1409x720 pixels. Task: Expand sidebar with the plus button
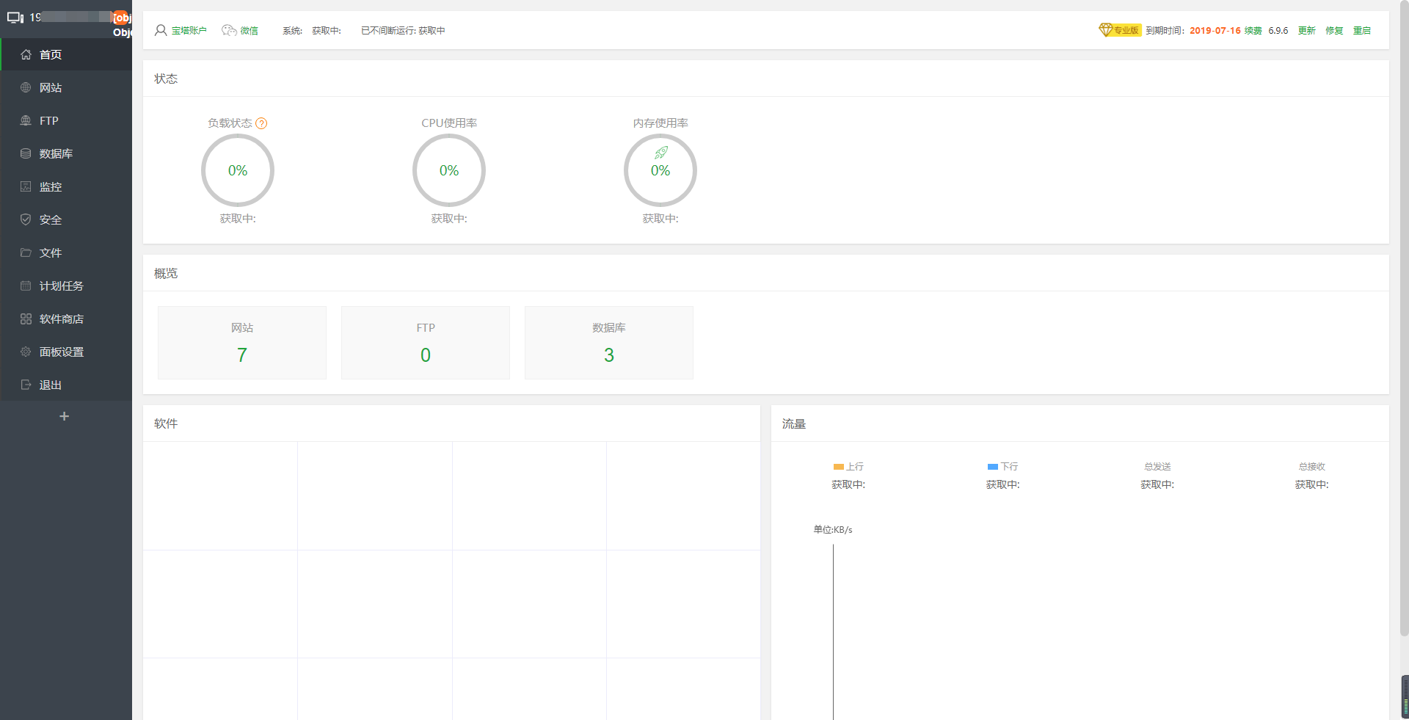click(65, 416)
